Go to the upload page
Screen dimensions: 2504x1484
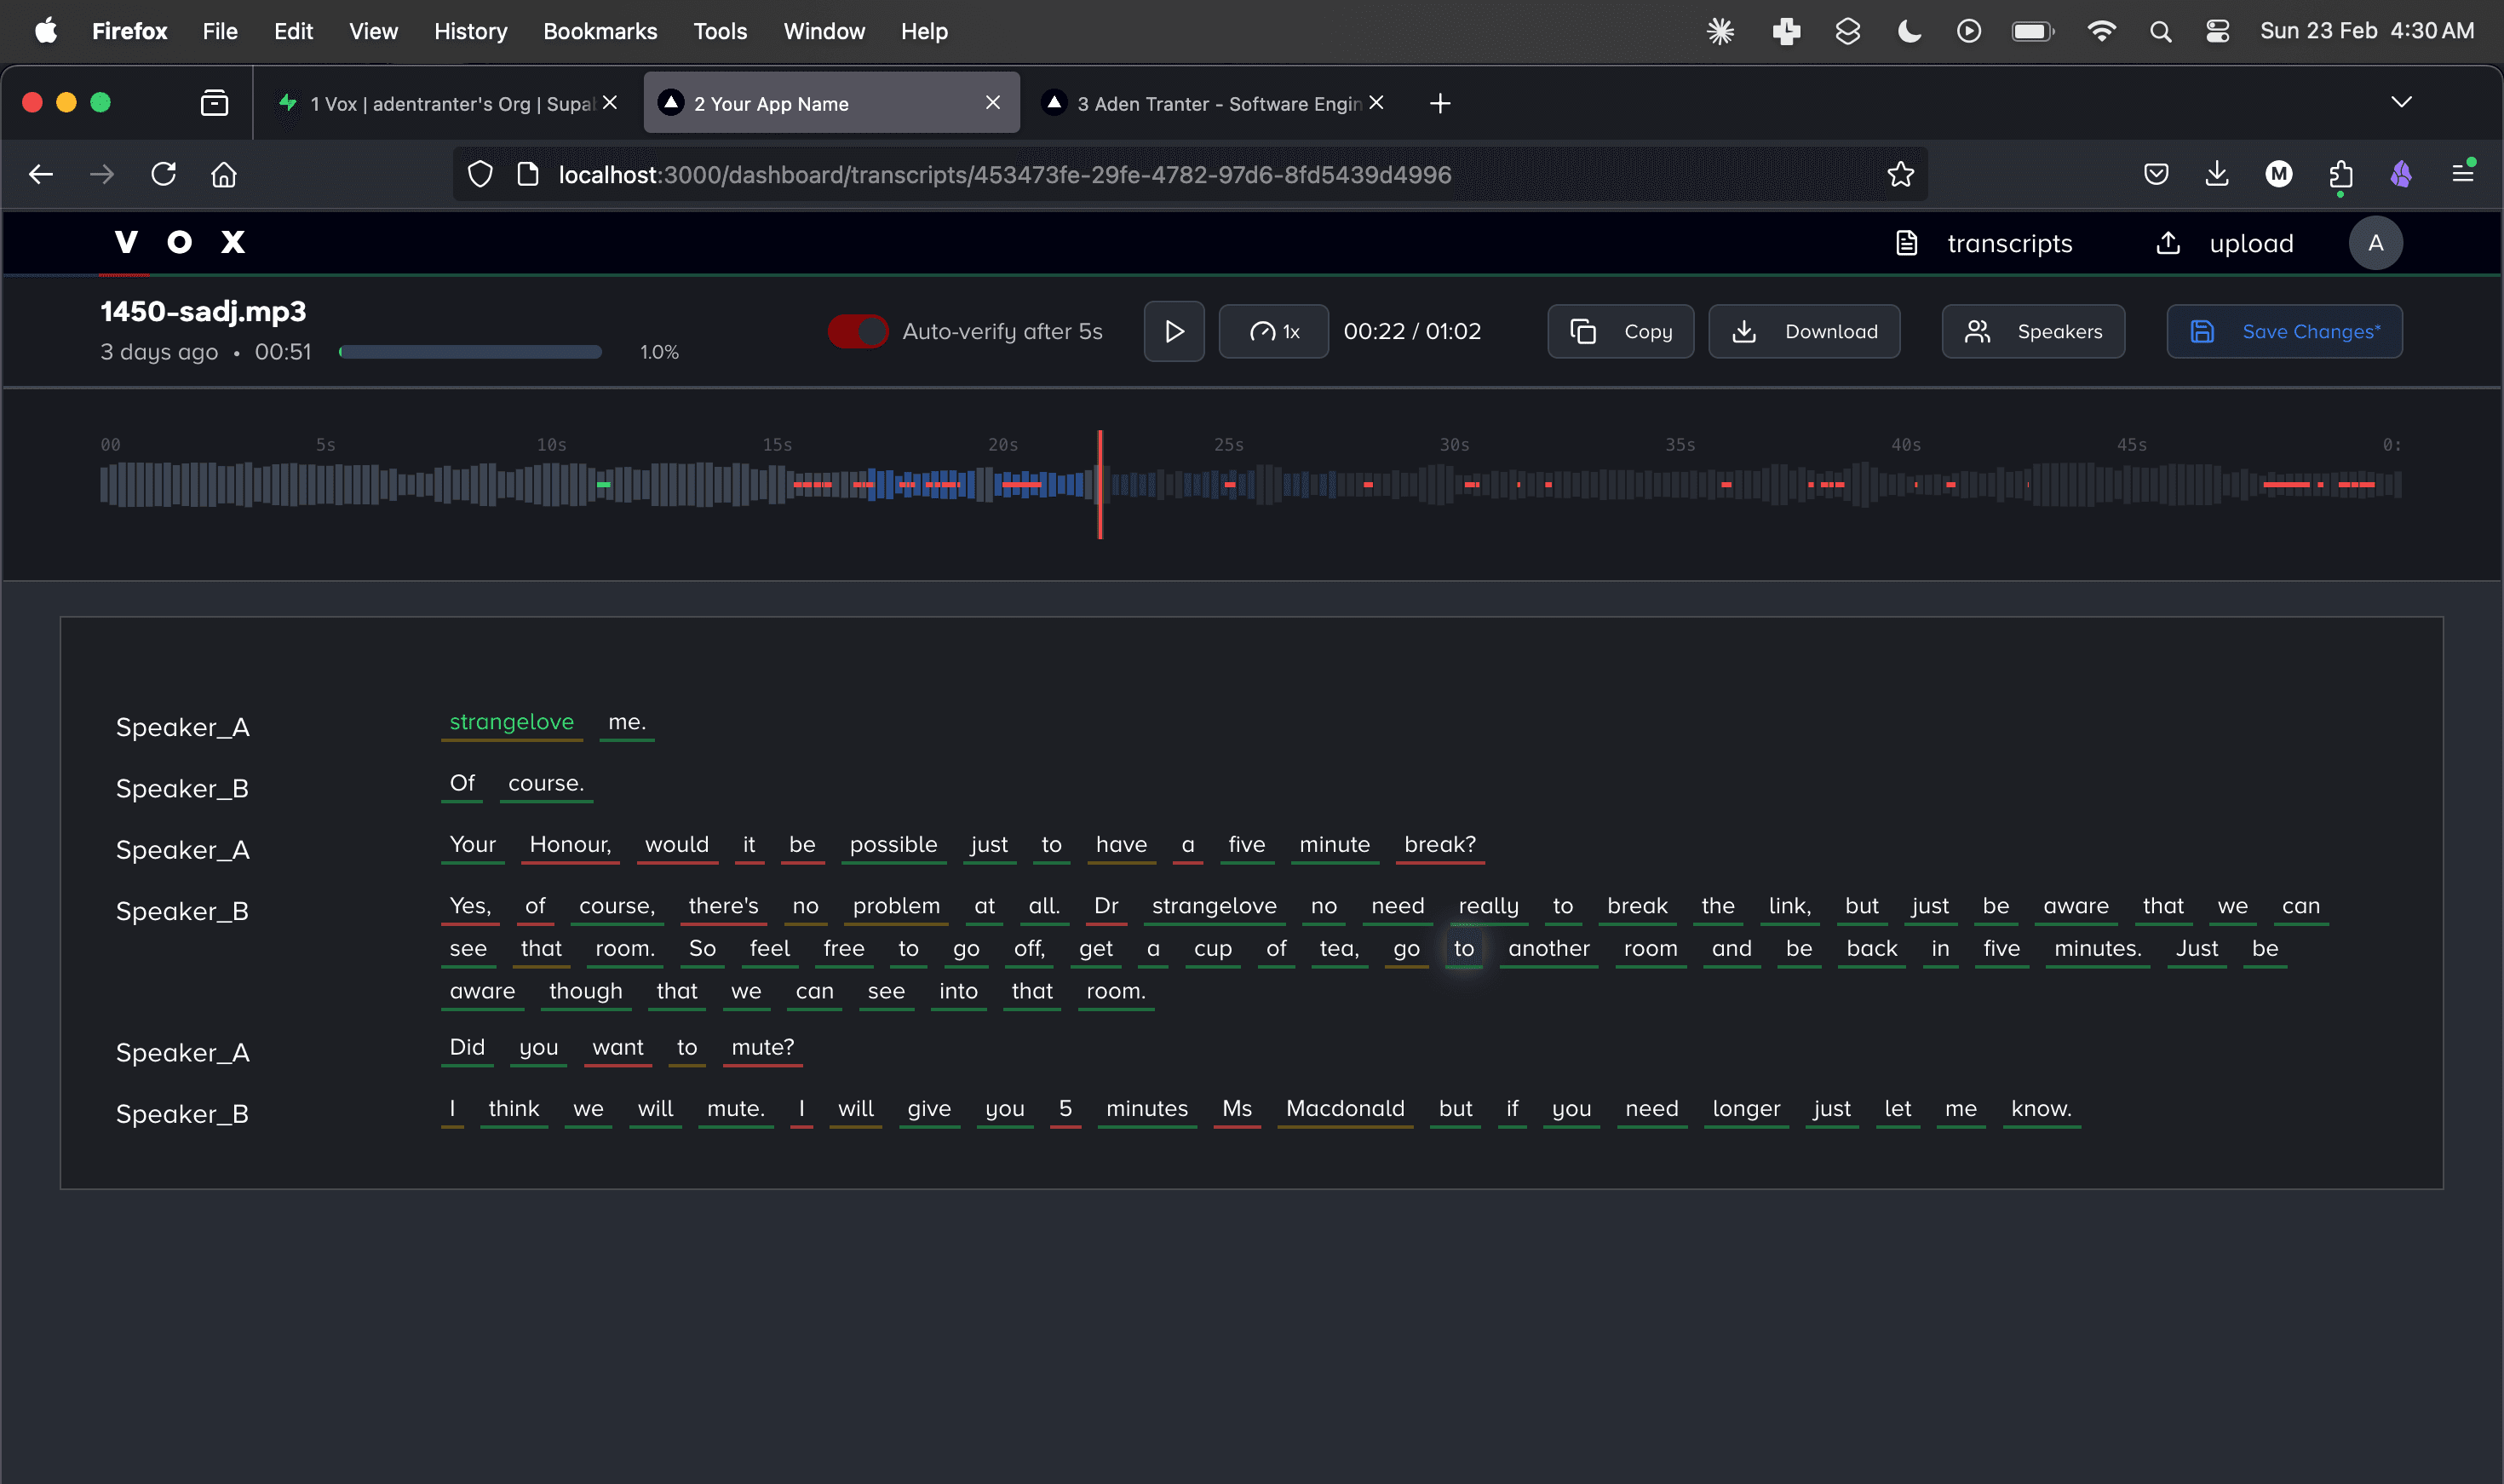[2224, 244]
